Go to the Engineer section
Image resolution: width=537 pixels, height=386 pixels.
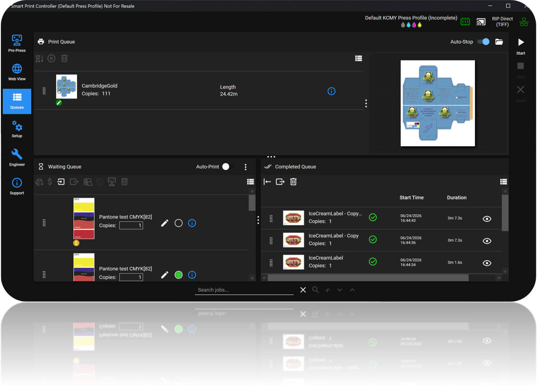(x=17, y=158)
